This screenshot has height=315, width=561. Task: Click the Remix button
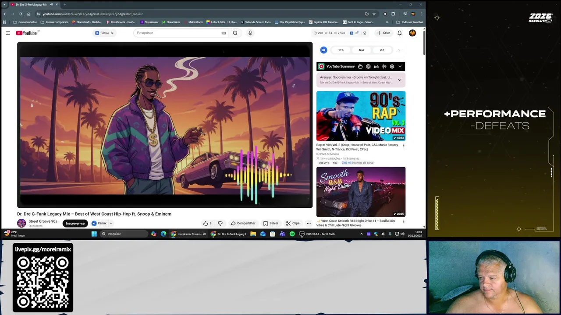click(99, 223)
